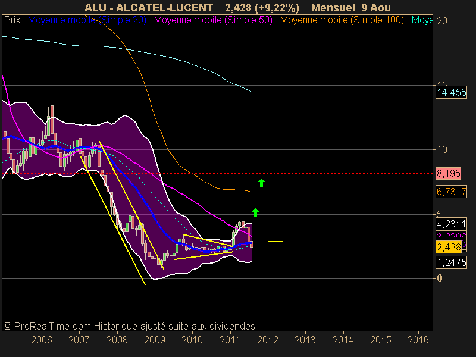Click the 2009 label on time axis

155,340
